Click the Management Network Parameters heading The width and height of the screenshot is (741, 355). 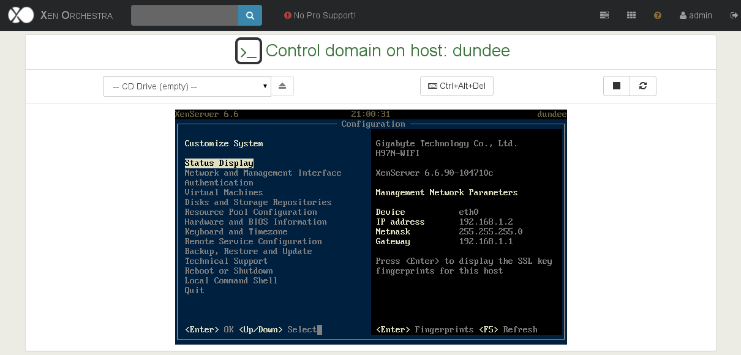click(447, 193)
